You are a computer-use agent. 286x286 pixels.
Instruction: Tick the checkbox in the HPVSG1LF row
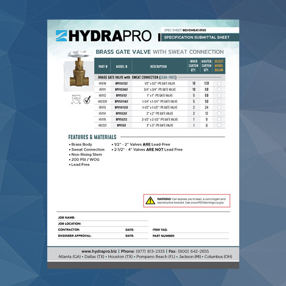(x=219, y=95)
